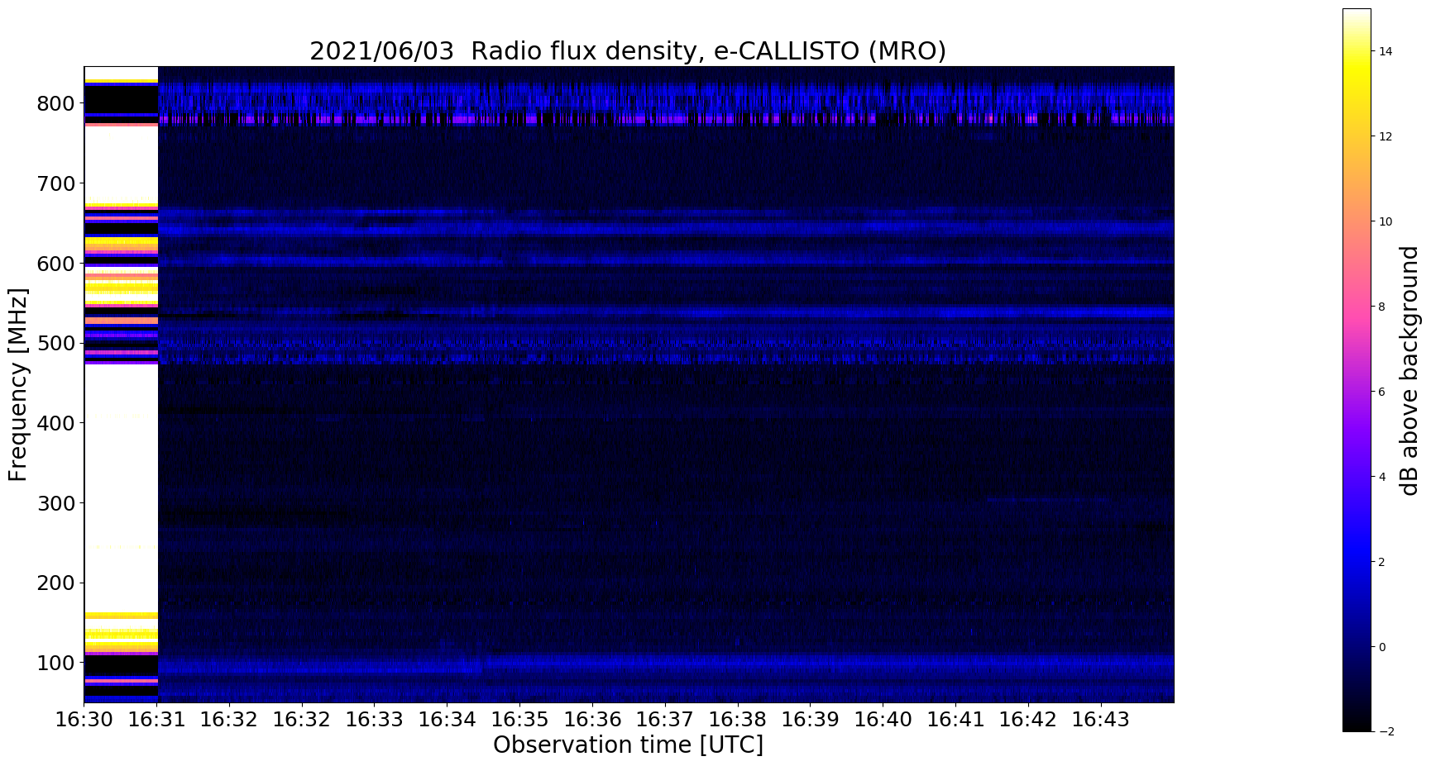Click the 'Frequency [MHz]' y-axis label

(x=18, y=384)
